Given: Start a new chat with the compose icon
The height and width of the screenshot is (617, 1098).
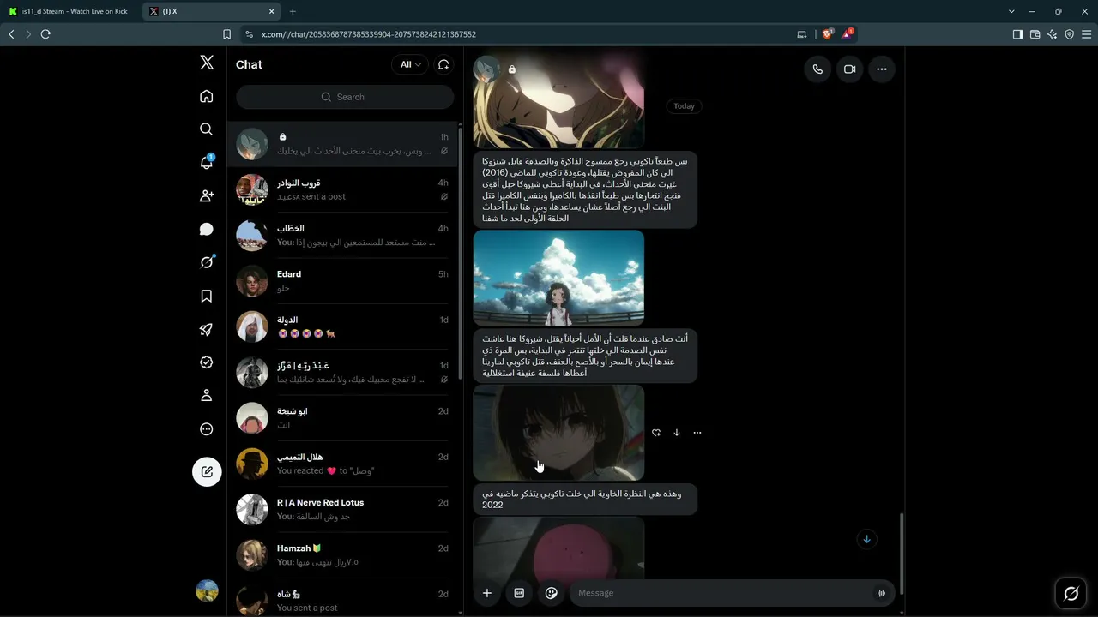Looking at the screenshot, I should (443, 64).
